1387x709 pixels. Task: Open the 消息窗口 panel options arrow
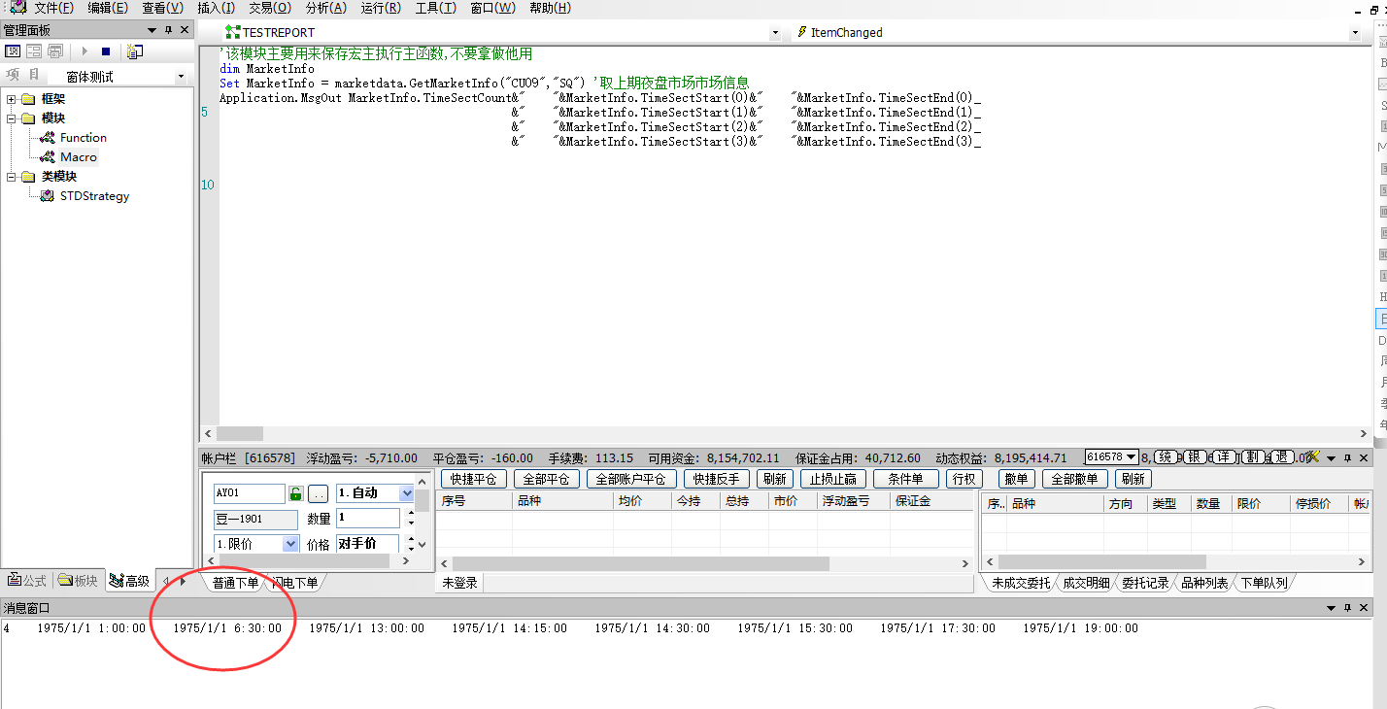[x=1331, y=608]
